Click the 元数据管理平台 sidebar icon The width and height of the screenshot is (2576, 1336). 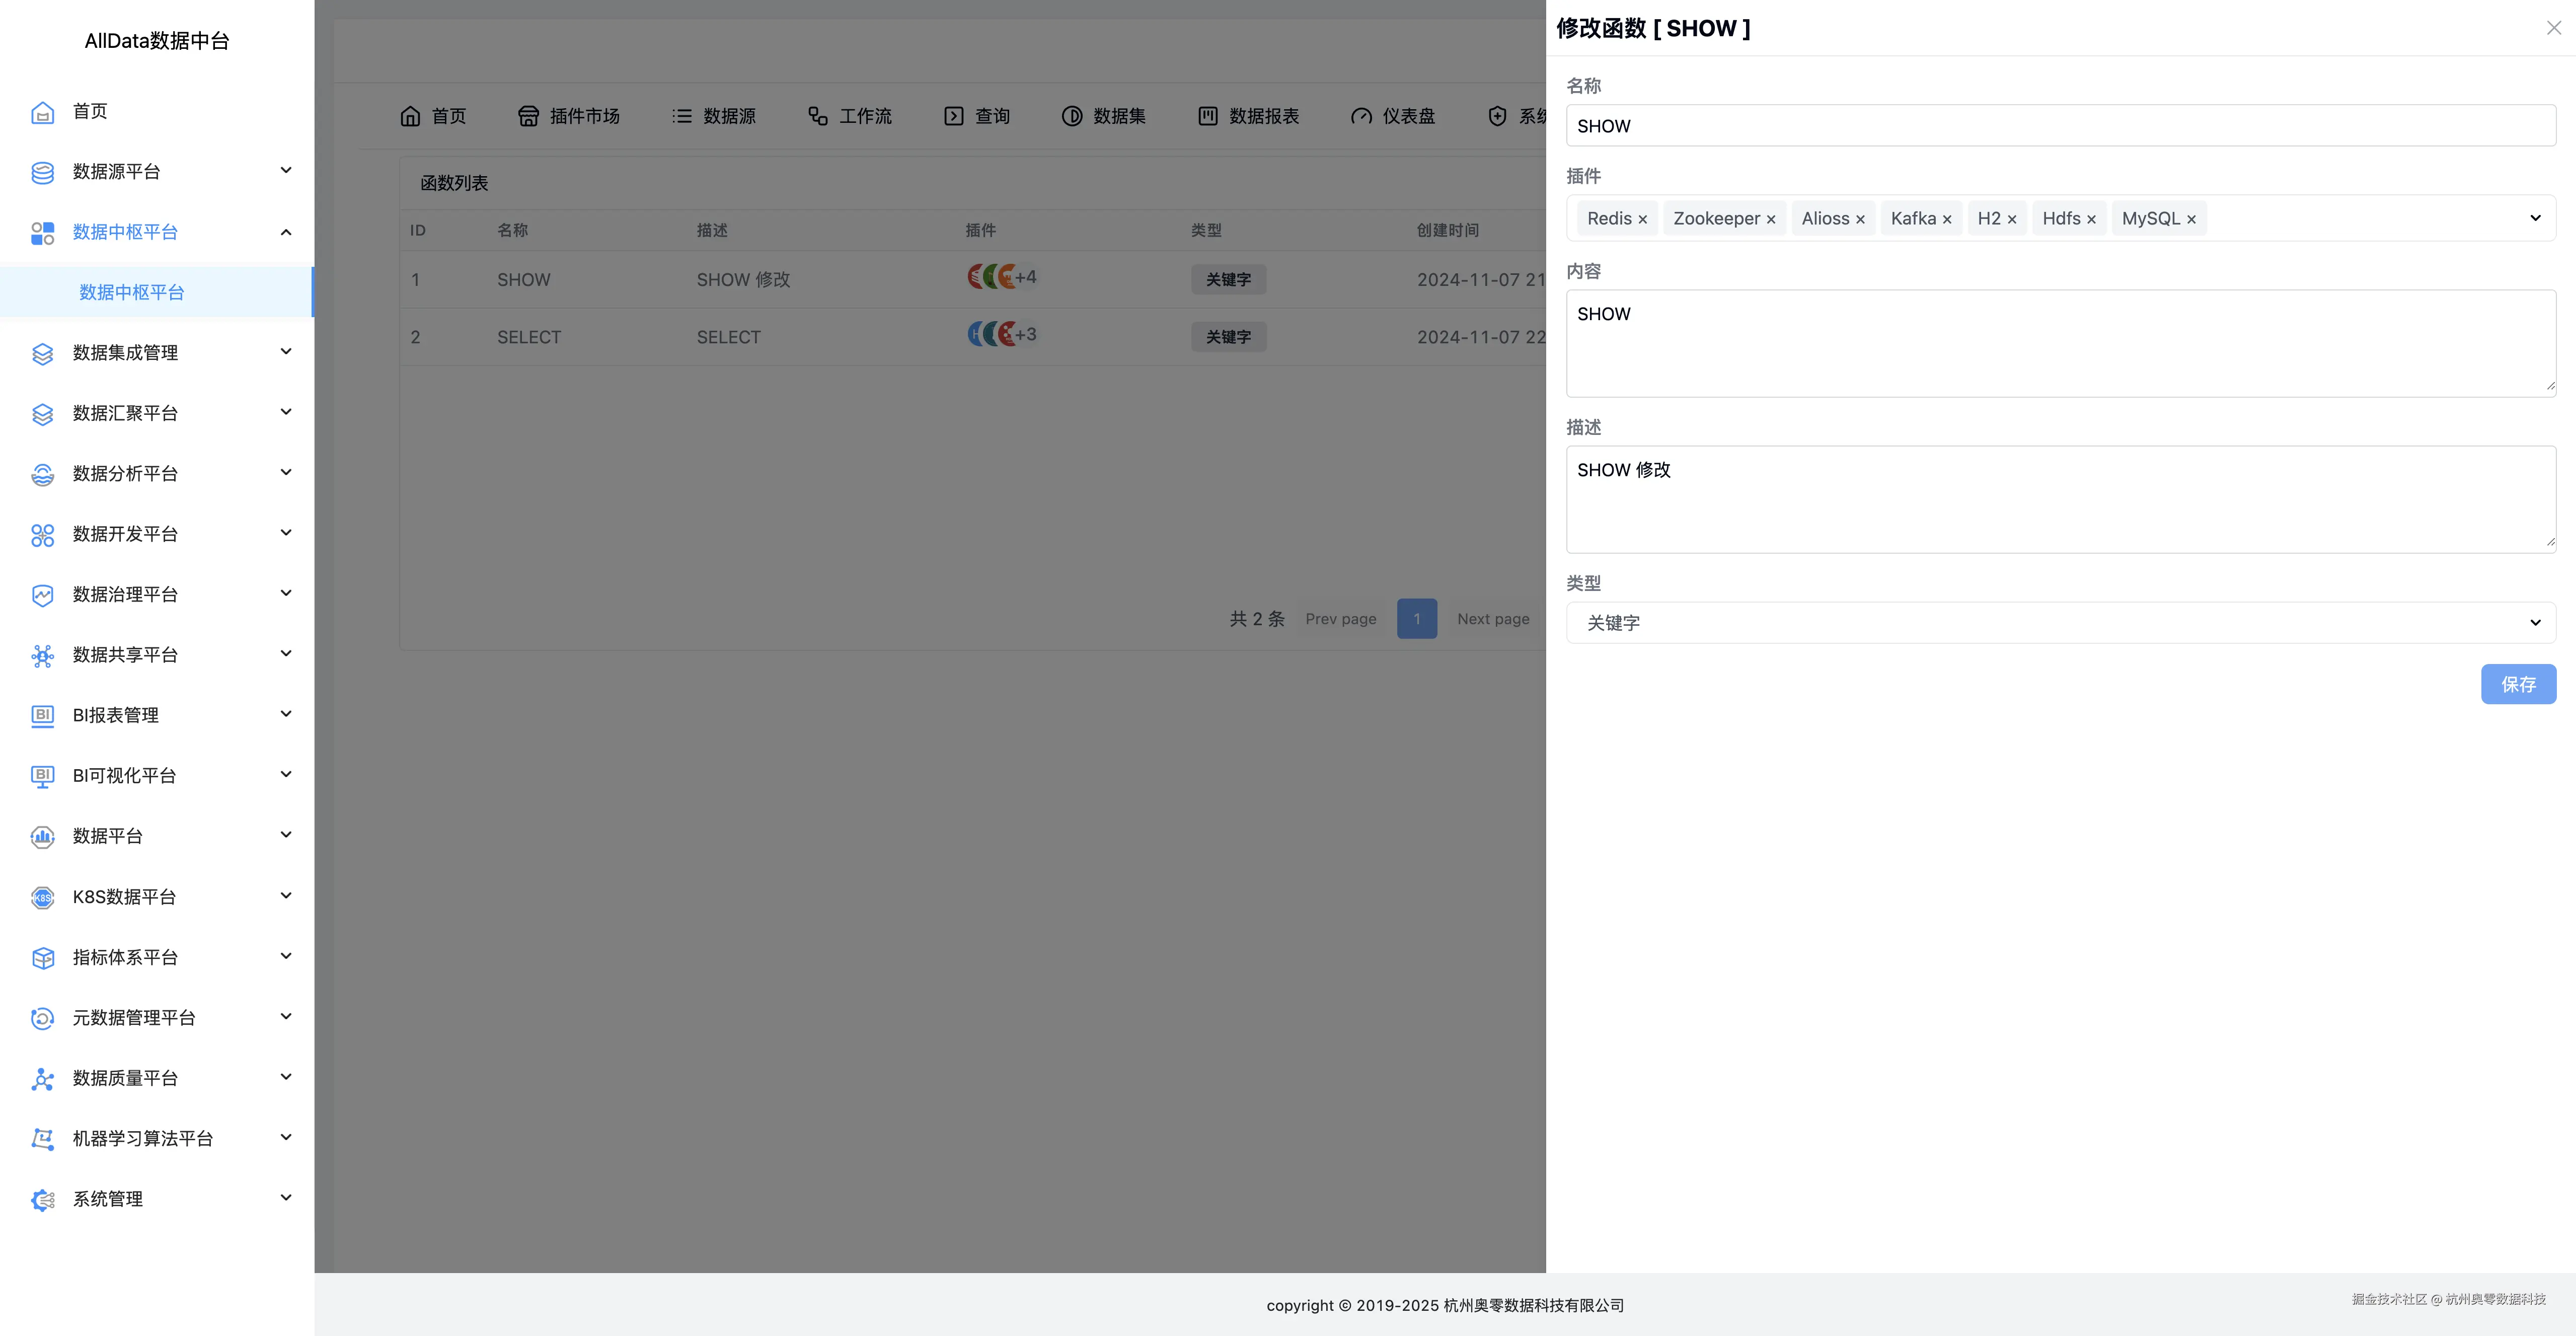tap(42, 1017)
